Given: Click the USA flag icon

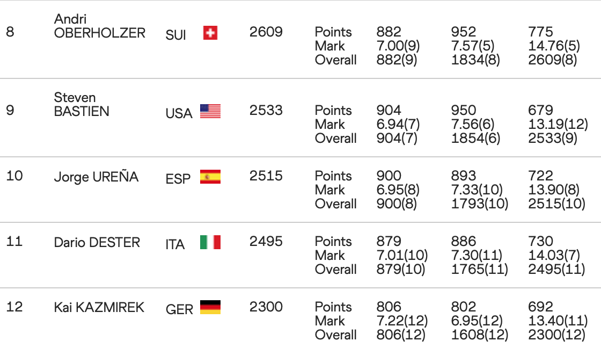Looking at the screenshot, I should pos(210,111).
